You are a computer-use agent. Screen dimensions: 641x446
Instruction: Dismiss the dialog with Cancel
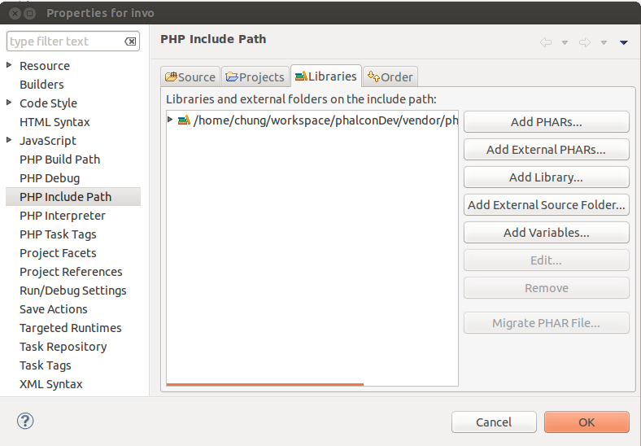[x=494, y=422]
